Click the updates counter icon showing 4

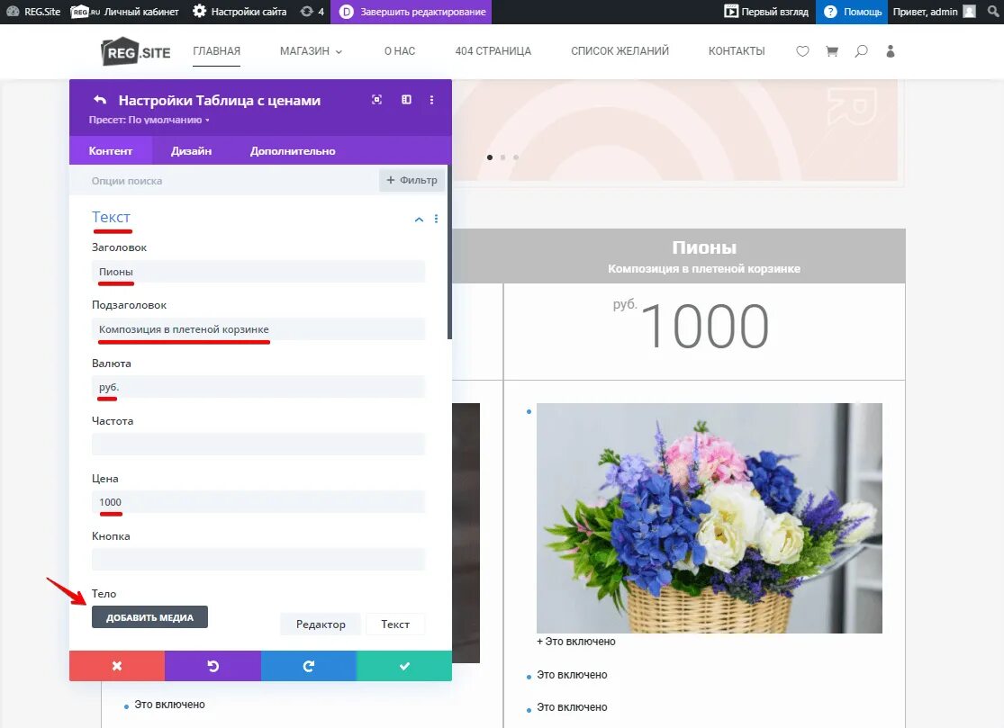tap(312, 12)
